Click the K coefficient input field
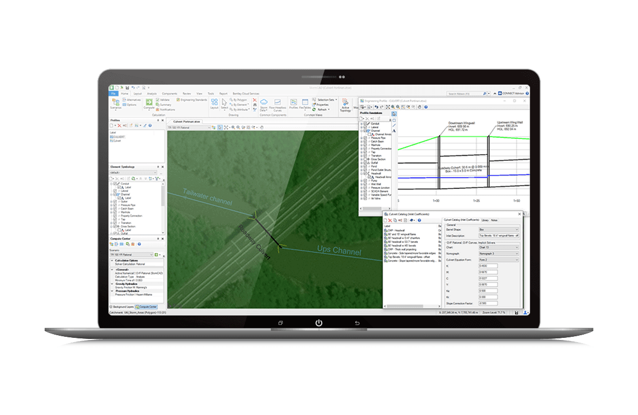 [488, 265]
